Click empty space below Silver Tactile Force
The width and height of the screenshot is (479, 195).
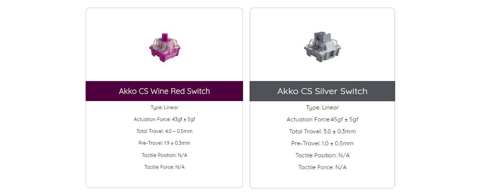(322, 179)
